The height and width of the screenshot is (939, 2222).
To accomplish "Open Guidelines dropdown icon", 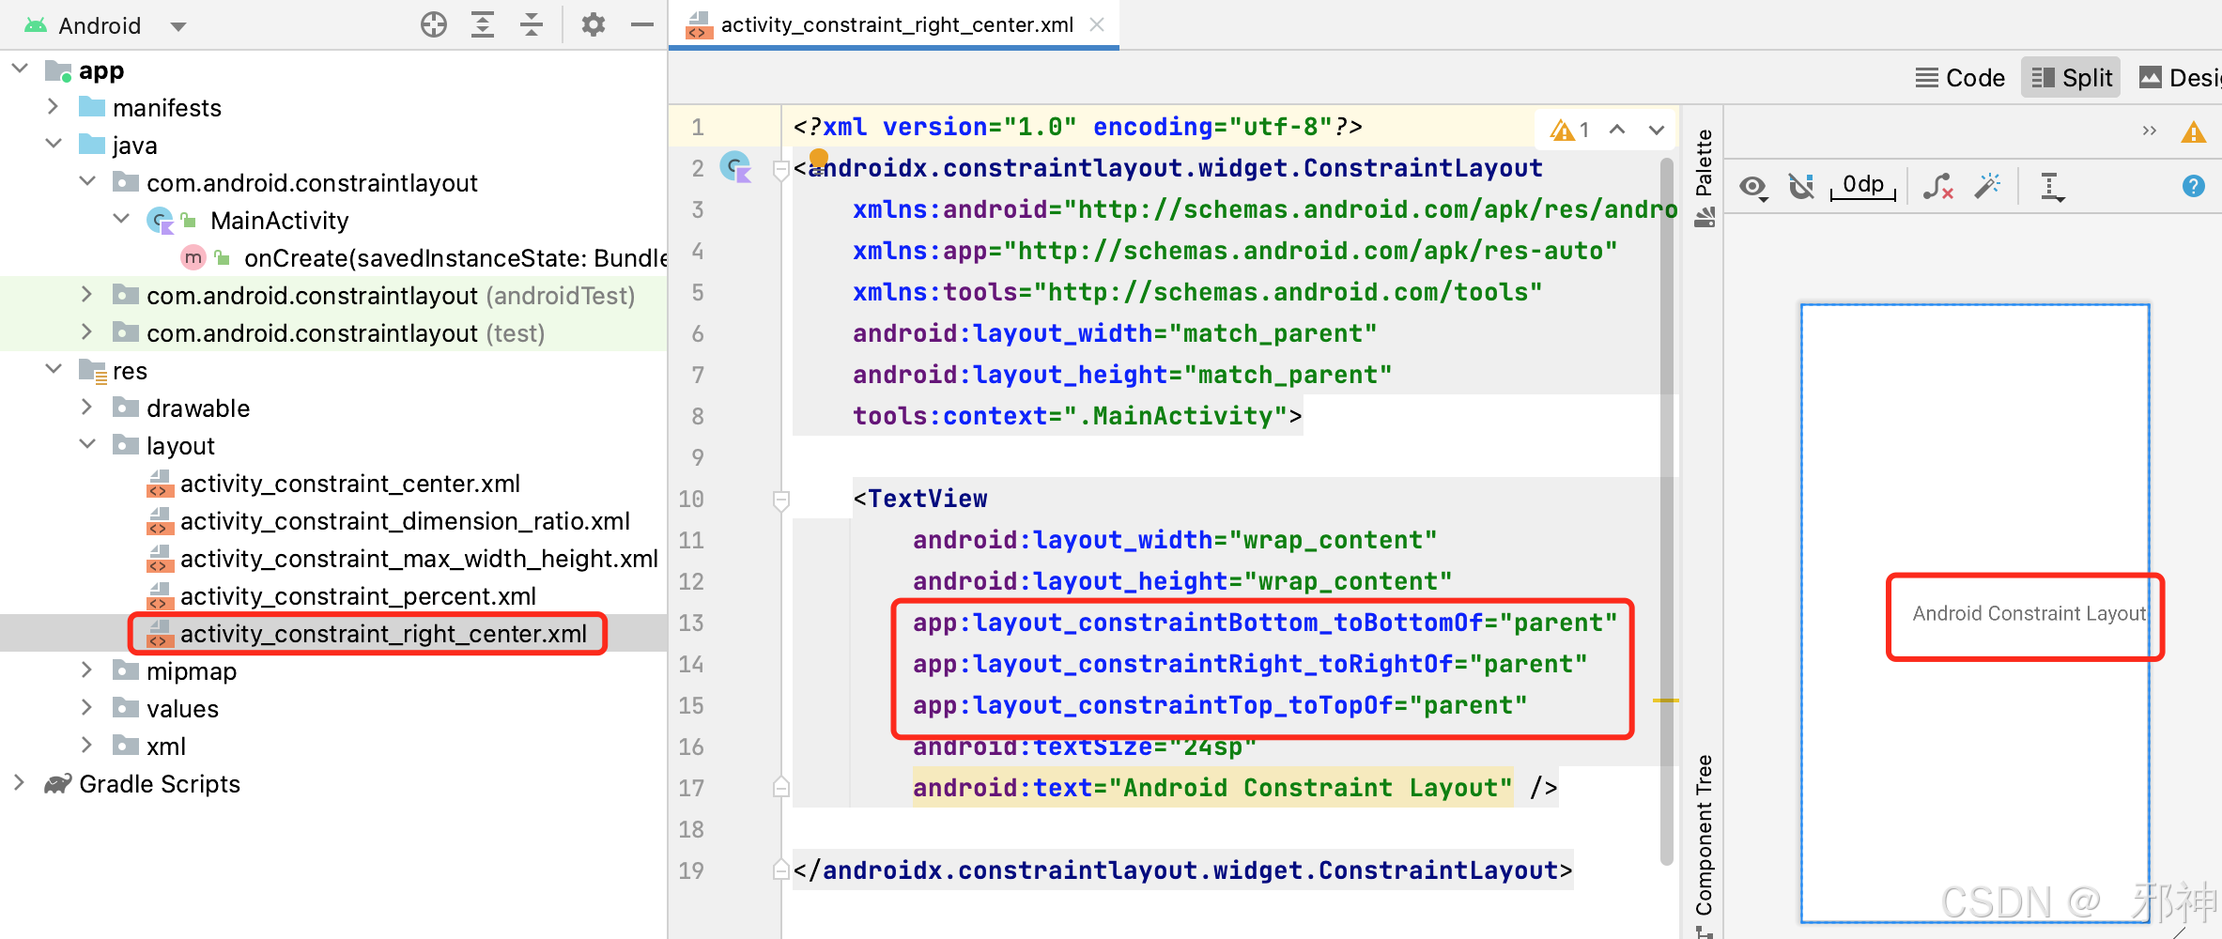I will (2053, 187).
